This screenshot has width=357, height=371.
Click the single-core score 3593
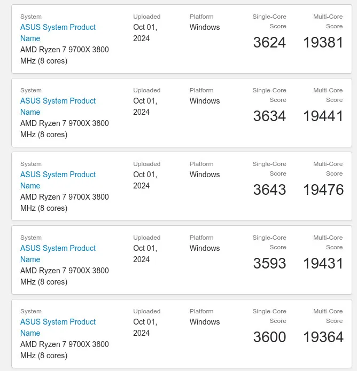(269, 264)
